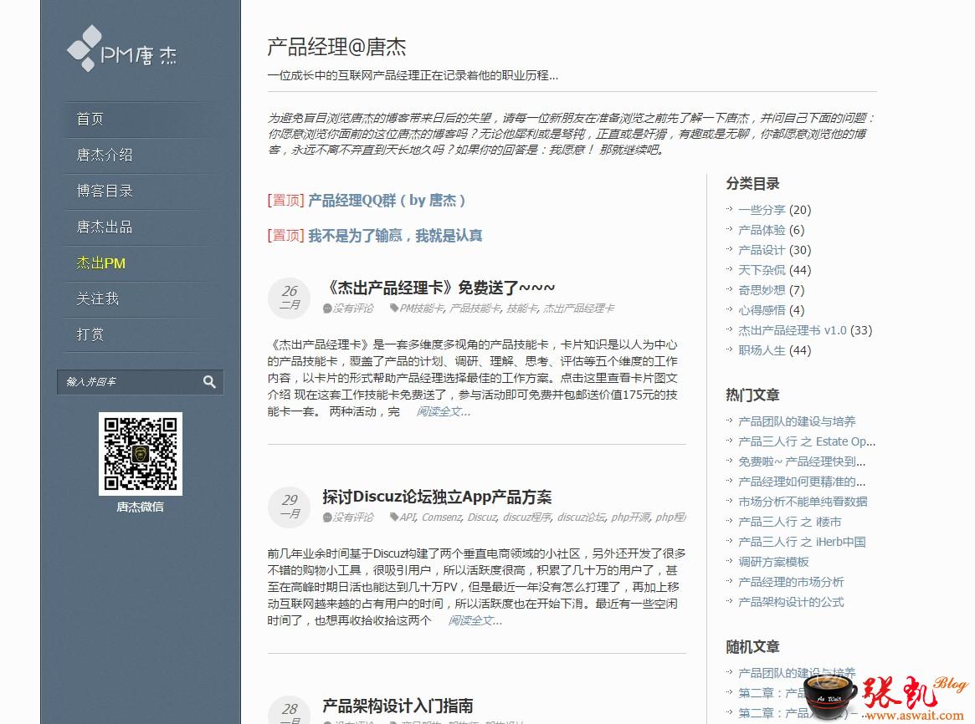This screenshot has height=724, width=975.
Task: Select 杰出PM in the sidebar menu
Action: point(100,263)
